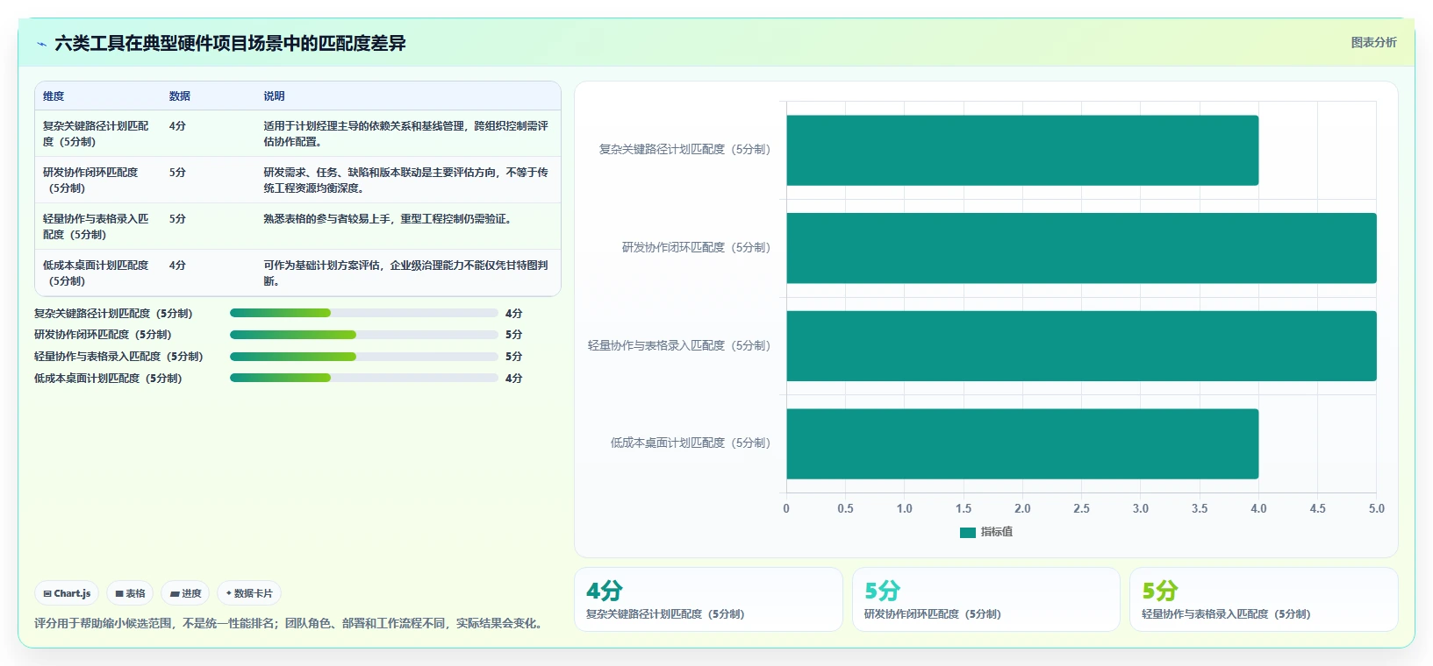Click the 维度 column header
Screen dimensions: 1433x666
point(54,96)
